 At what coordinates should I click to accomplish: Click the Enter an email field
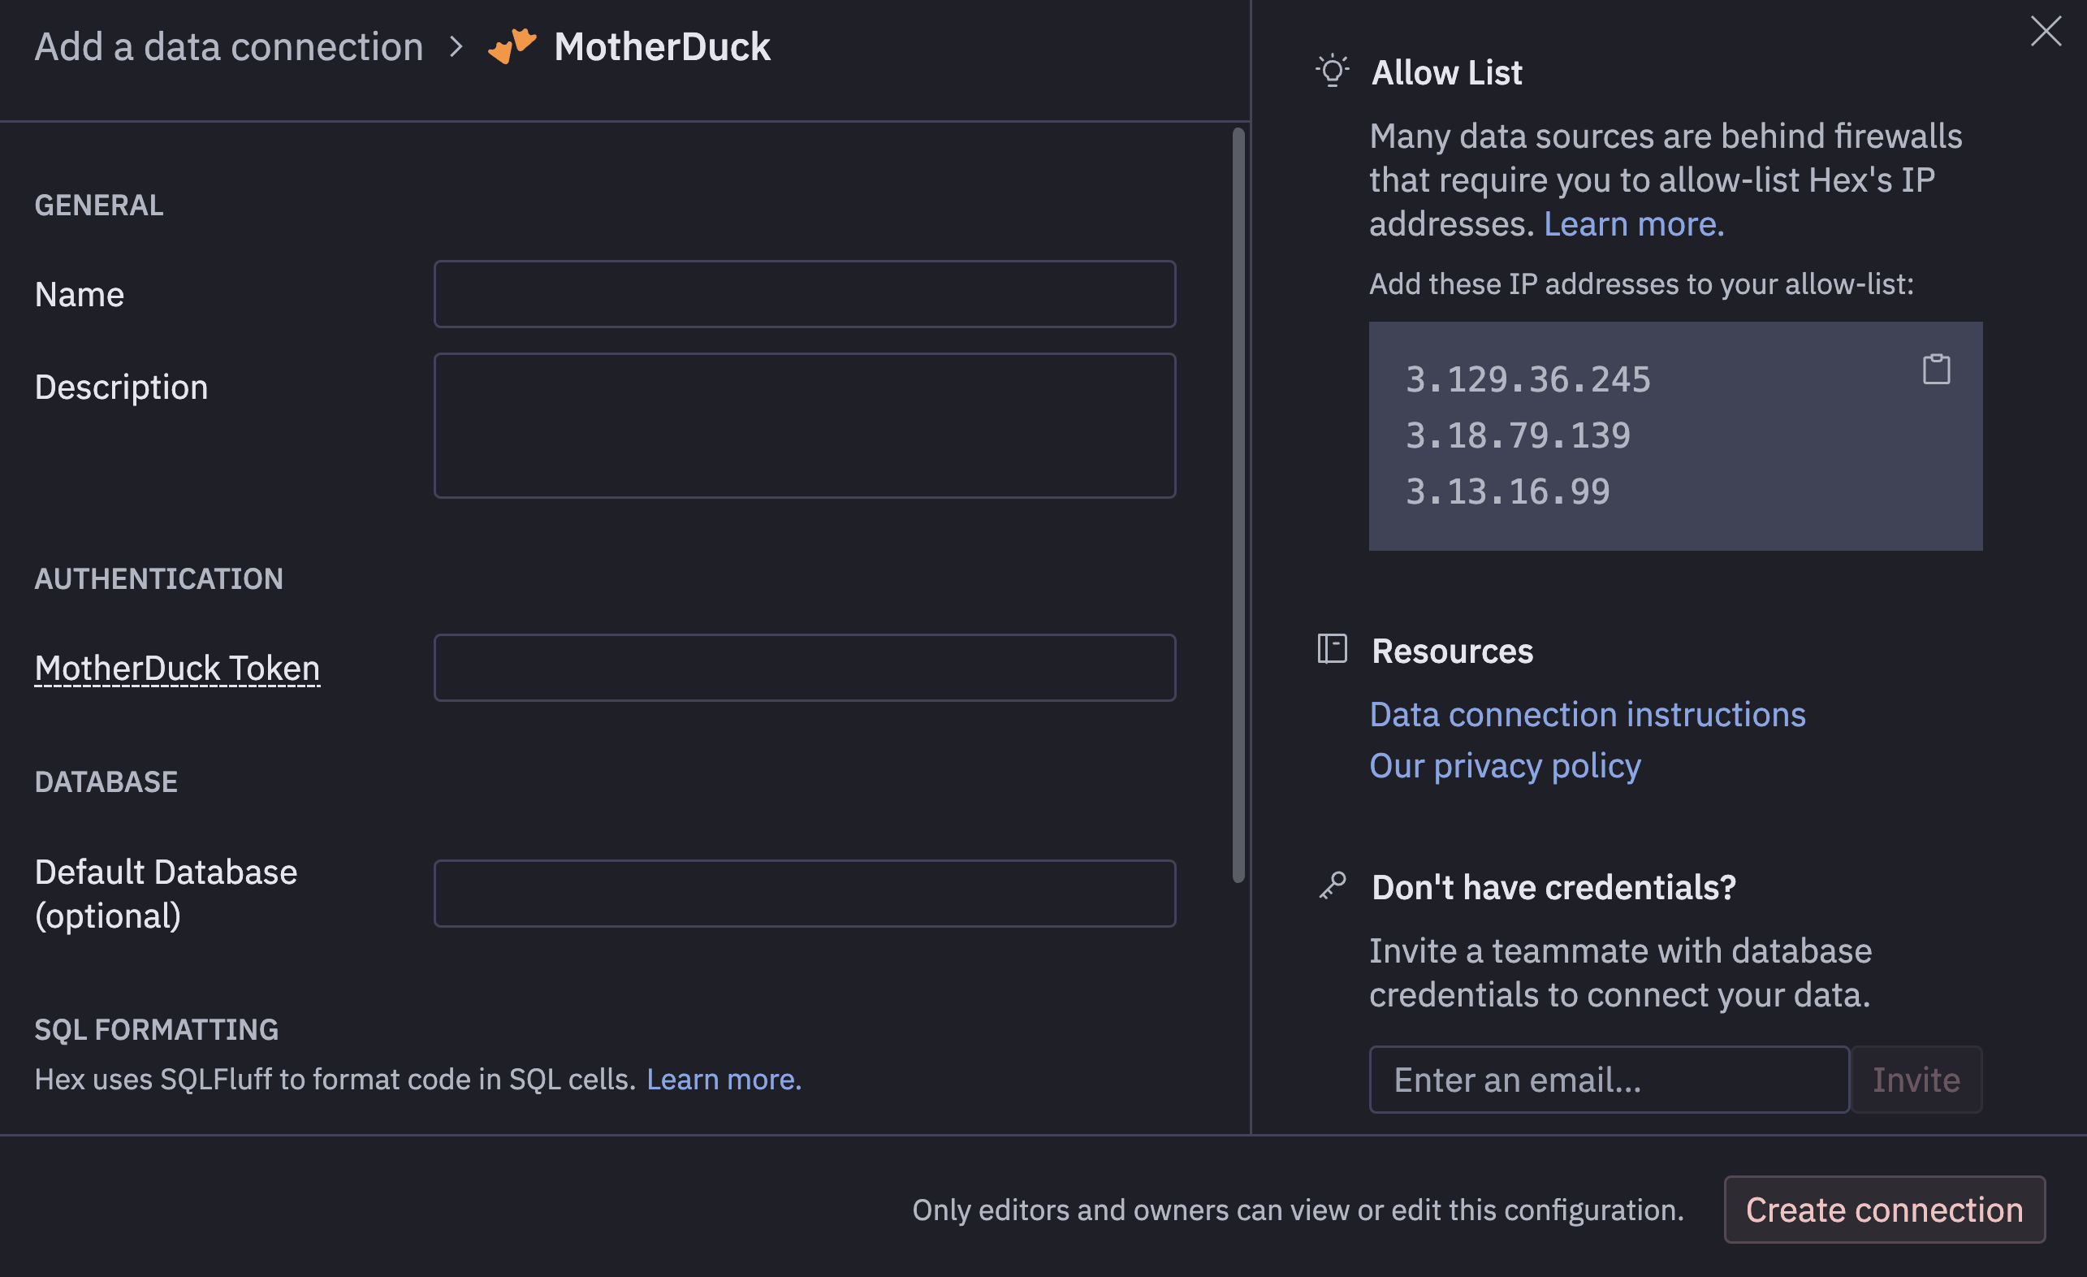[x=1608, y=1080]
